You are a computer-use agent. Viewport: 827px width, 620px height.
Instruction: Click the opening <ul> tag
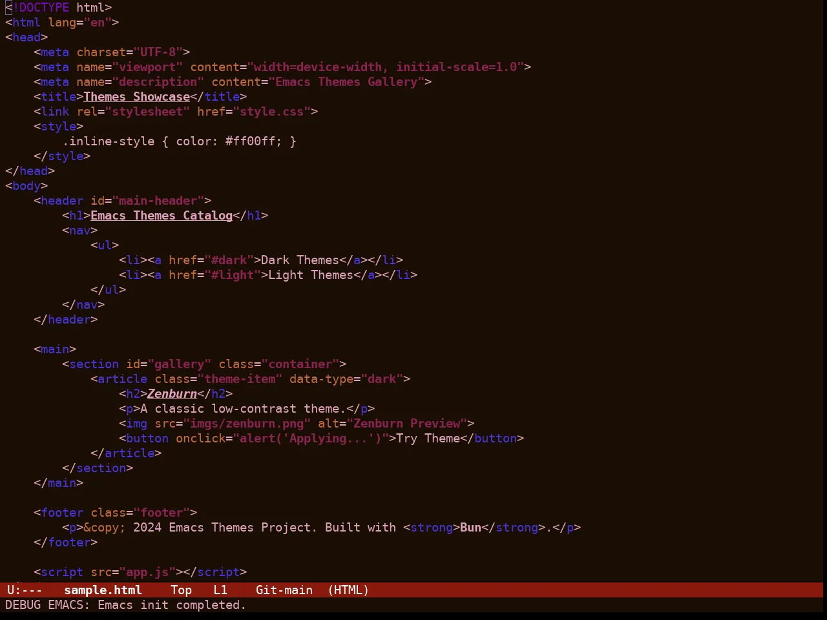[x=105, y=245]
